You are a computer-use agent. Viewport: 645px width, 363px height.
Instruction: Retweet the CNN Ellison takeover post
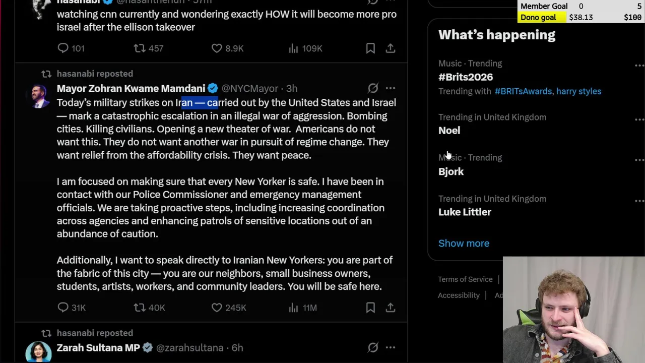pos(140,48)
